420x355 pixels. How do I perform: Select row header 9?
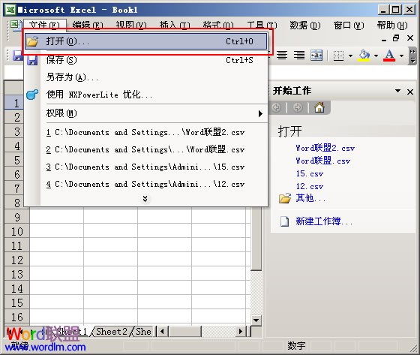16,217
